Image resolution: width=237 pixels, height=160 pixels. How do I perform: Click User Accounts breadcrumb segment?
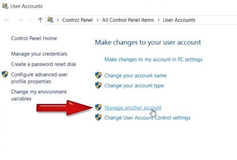(179, 20)
